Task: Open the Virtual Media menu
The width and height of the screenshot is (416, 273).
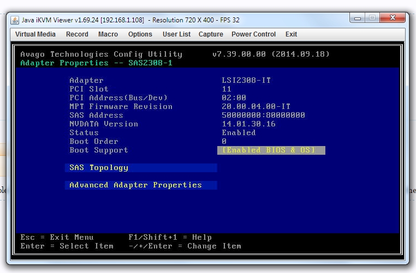Action: [35, 34]
